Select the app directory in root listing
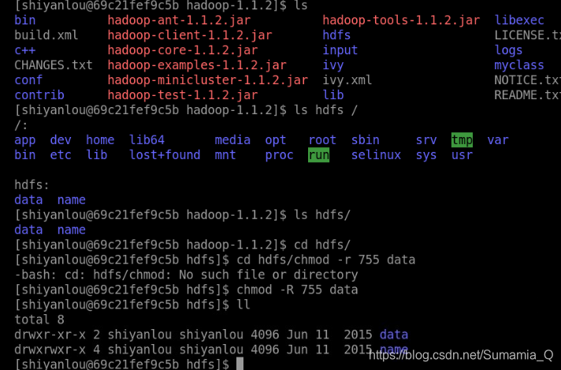 (x=25, y=140)
